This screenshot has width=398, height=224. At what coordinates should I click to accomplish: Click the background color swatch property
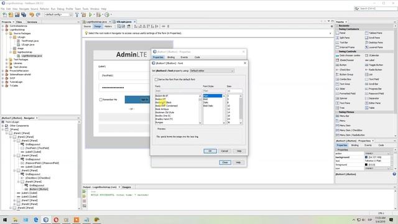click(x=366, y=157)
